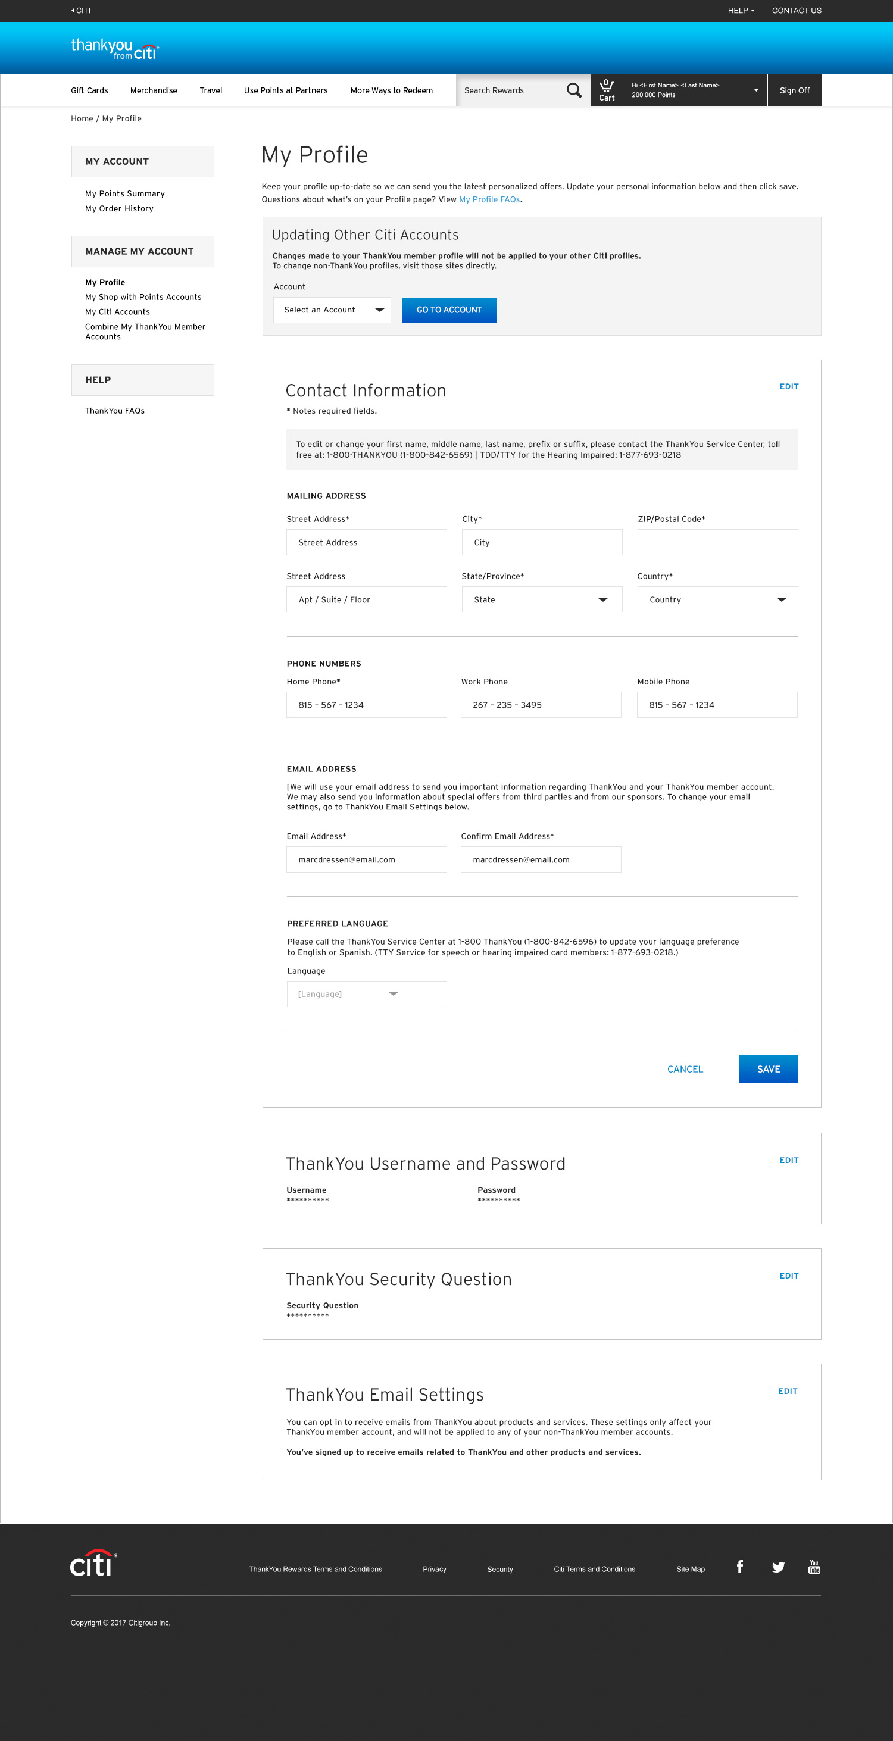Open Use Points at Partners menu
Screen dimensions: 893x1741
coord(286,90)
